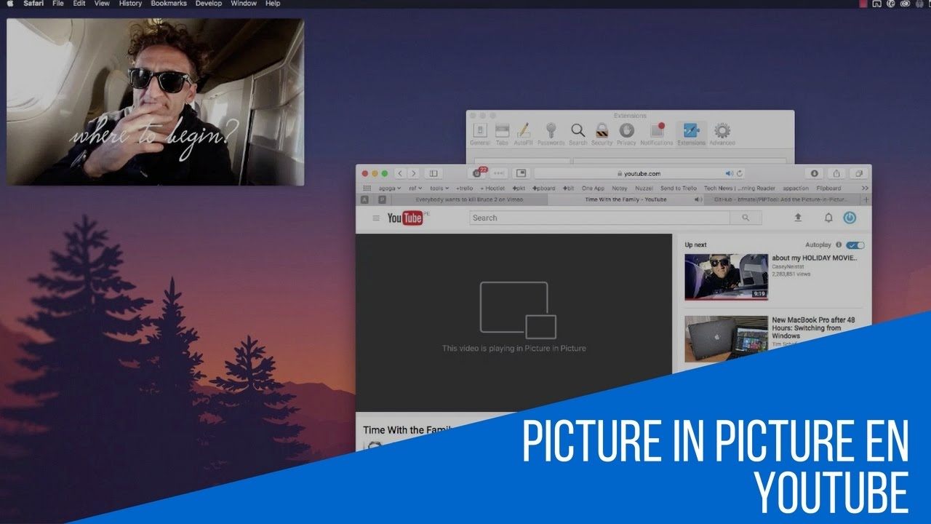
Task: Show more bookmarks with double chevron
Action: (865, 188)
